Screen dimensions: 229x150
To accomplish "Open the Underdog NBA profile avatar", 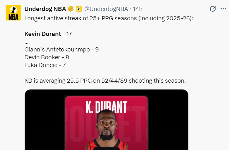I will click(13, 13).
